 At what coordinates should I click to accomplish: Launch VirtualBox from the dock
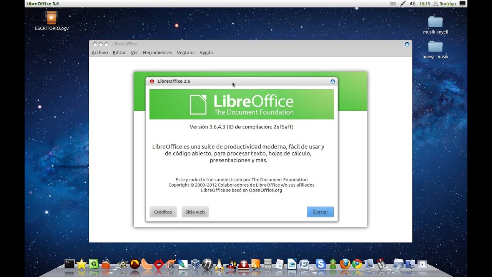point(195,264)
